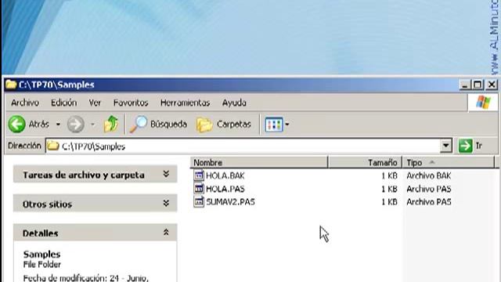Click Archivo PAS type of SUMAV2.PAS

(428, 202)
